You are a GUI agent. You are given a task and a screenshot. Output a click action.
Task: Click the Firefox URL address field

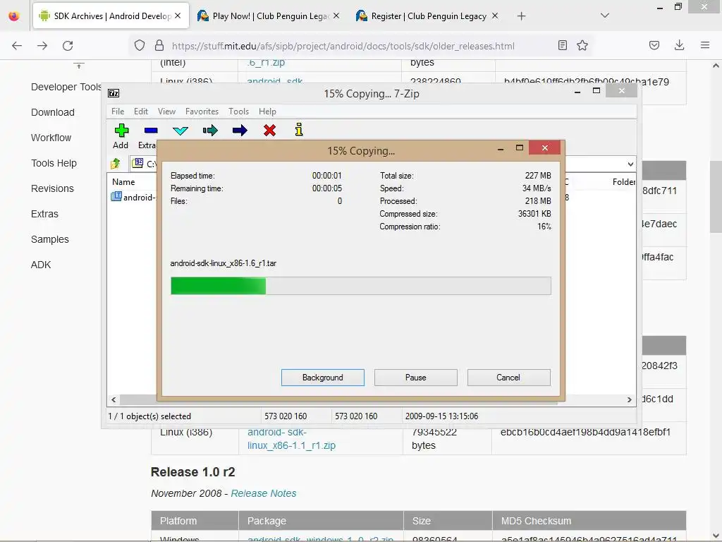[343, 46]
